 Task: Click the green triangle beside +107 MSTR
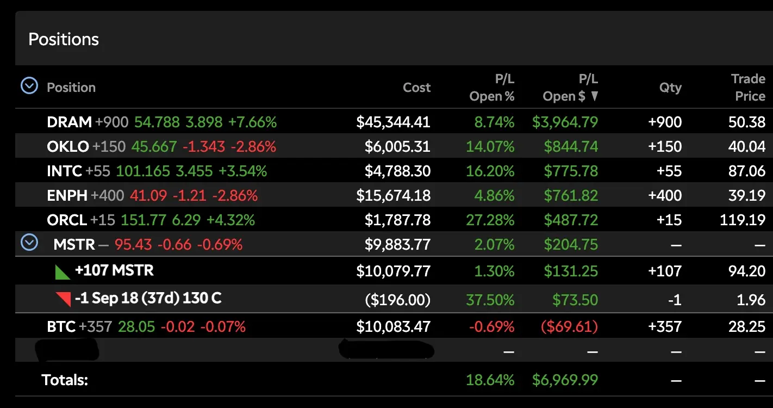coord(63,271)
